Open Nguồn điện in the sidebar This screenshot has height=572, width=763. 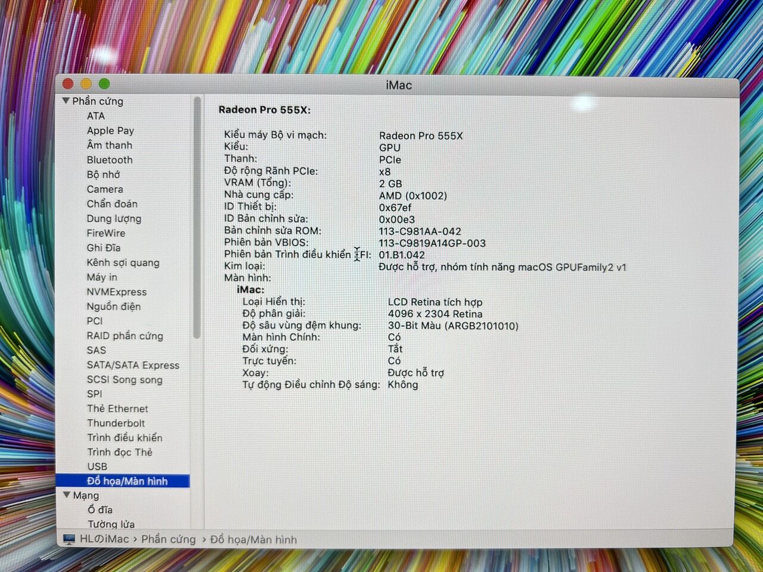(x=114, y=306)
